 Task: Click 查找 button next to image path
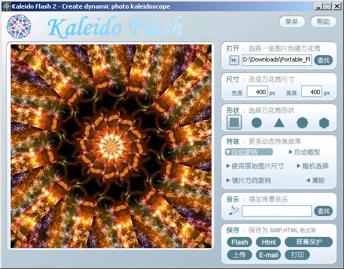click(323, 60)
